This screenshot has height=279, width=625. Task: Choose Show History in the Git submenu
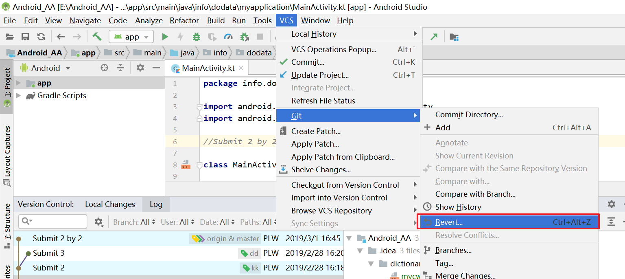tap(509, 207)
